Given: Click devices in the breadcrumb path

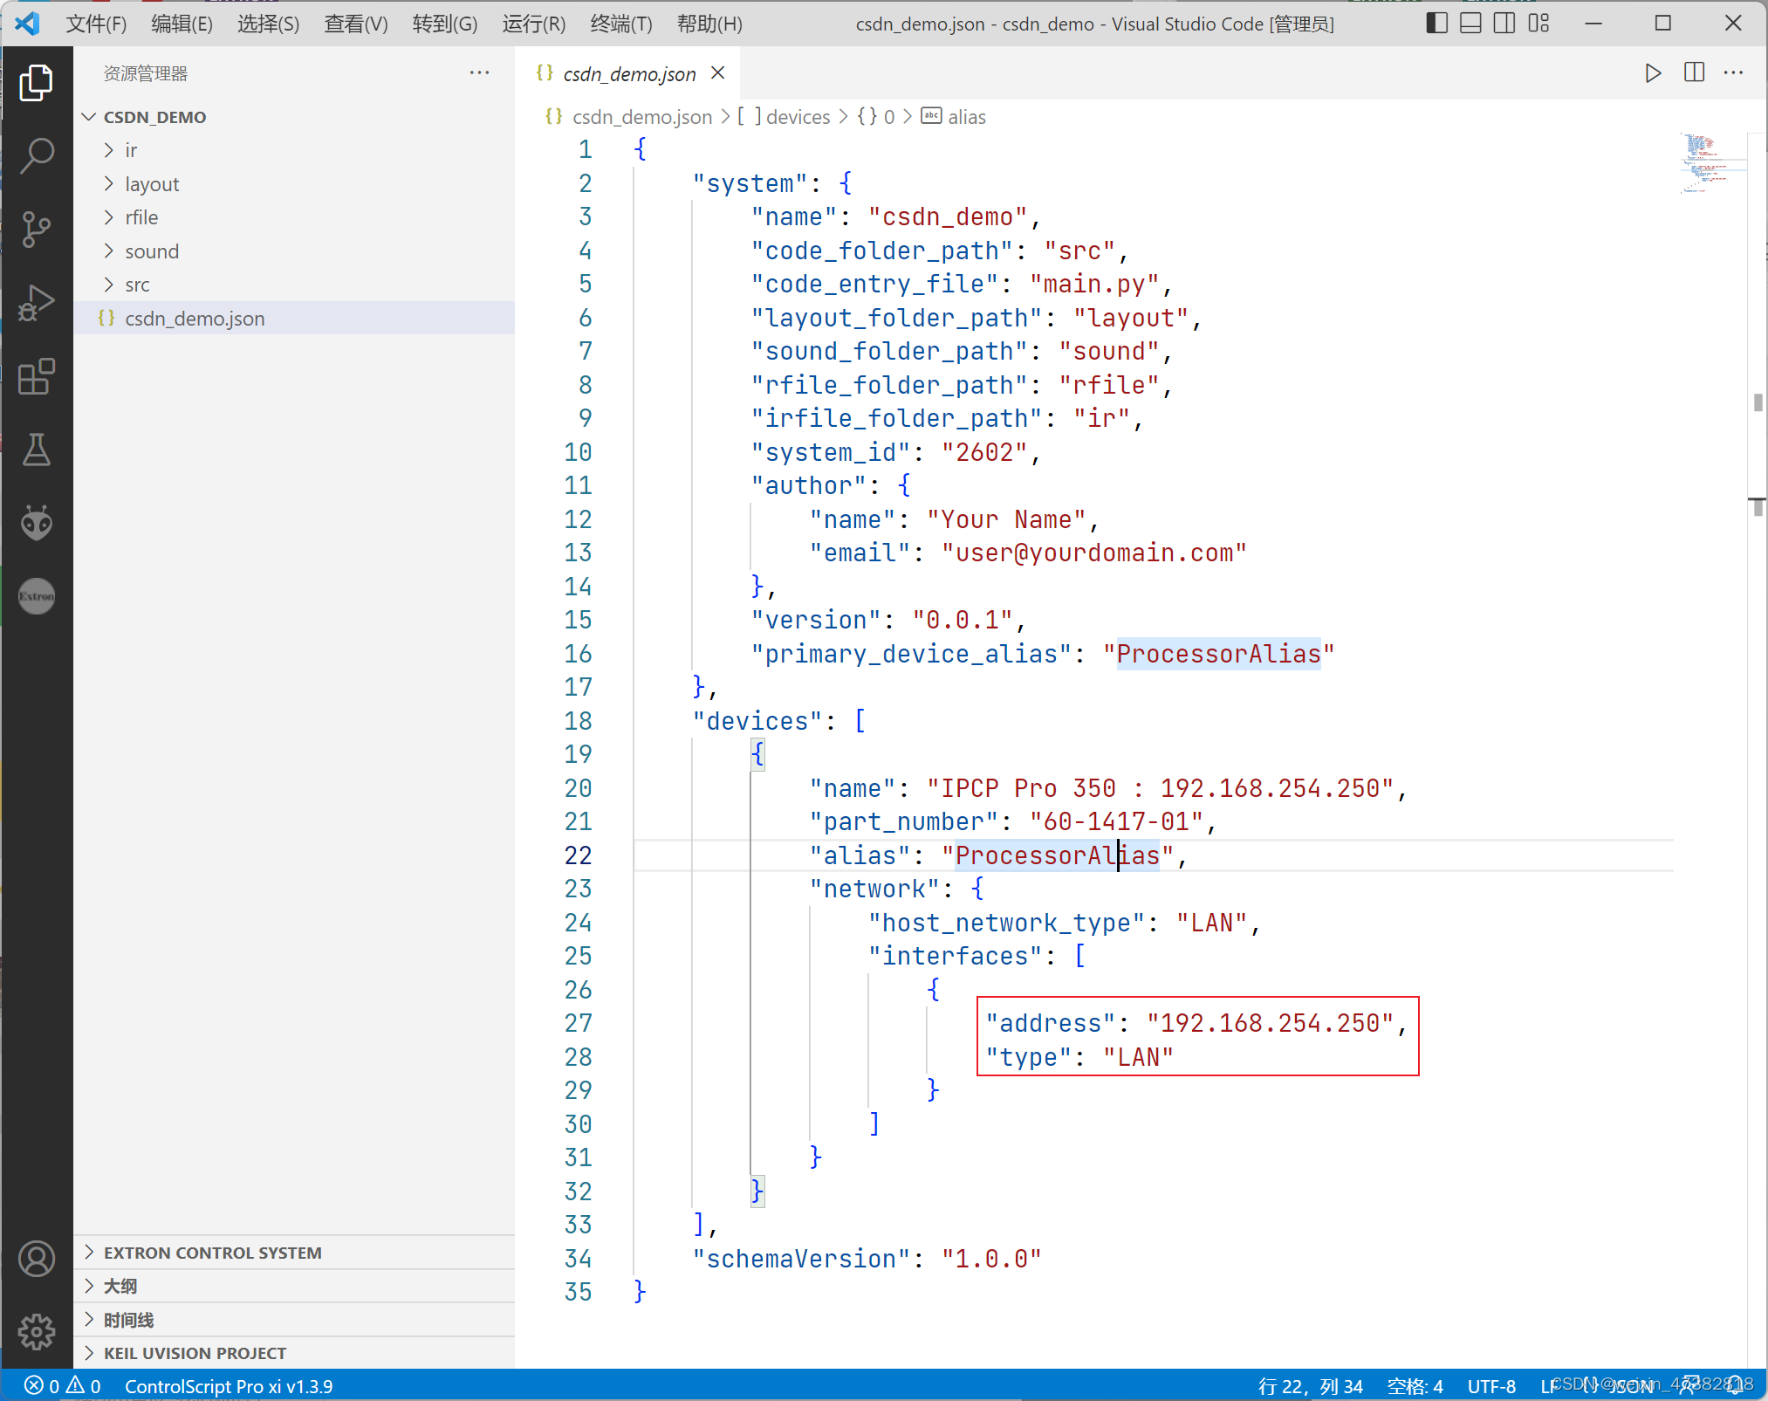Looking at the screenshot, I should click(798, 117).
